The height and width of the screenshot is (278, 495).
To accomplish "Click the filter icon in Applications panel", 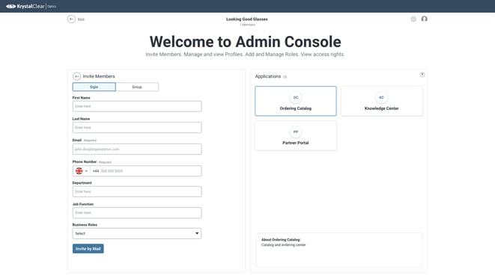I will [422, 75].
